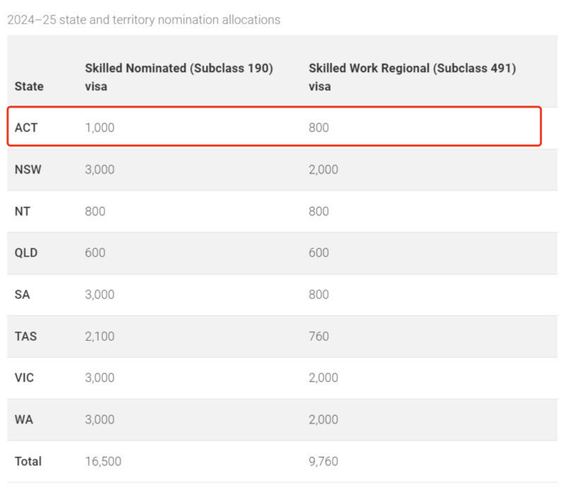Click the QLD Subclass 491 value 600
This screenshot has height=488, width=566.
[318, 253]
